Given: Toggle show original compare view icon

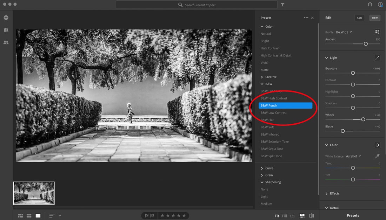Looking at the screenshot, I should coord(311,215).
